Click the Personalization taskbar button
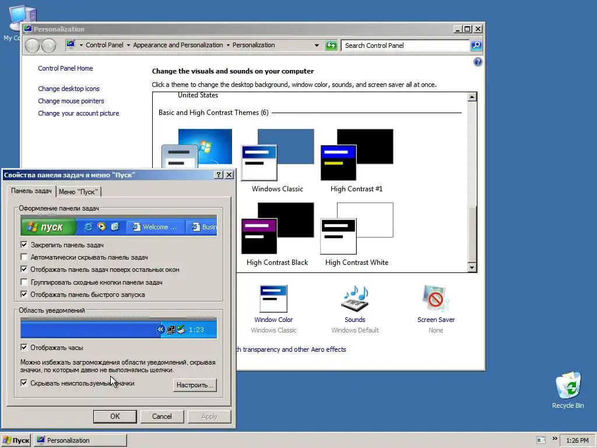The width and height of the screenshot is (597, 448). coord(80,440)
